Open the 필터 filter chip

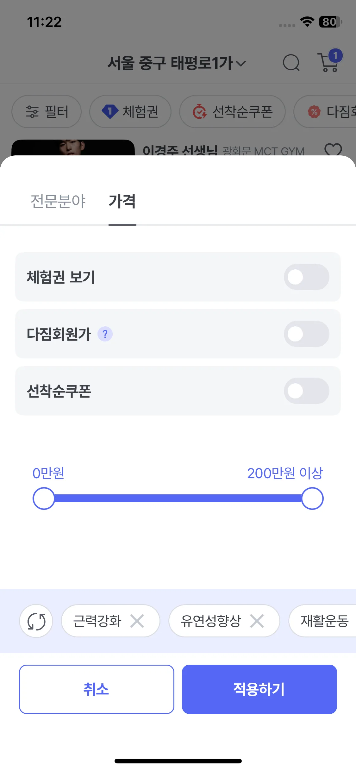tap(47, 112)
